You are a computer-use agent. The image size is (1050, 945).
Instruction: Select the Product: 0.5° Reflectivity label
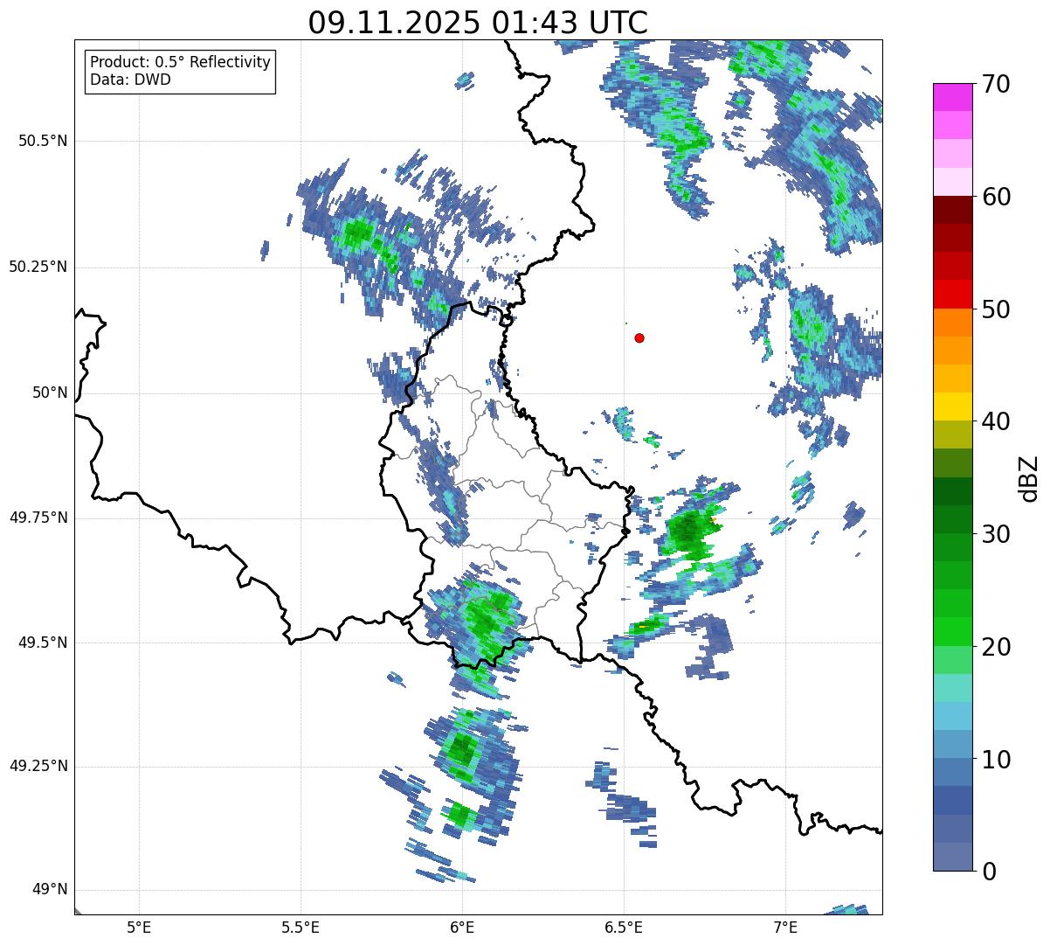(x=180, y=62)
